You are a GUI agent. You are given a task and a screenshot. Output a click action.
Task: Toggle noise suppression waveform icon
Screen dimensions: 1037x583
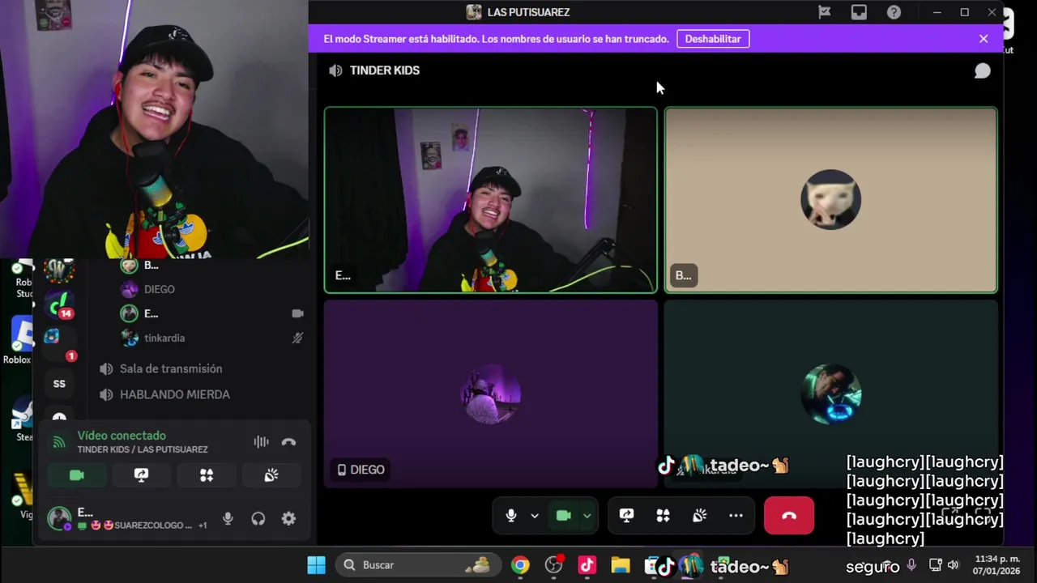261,442
